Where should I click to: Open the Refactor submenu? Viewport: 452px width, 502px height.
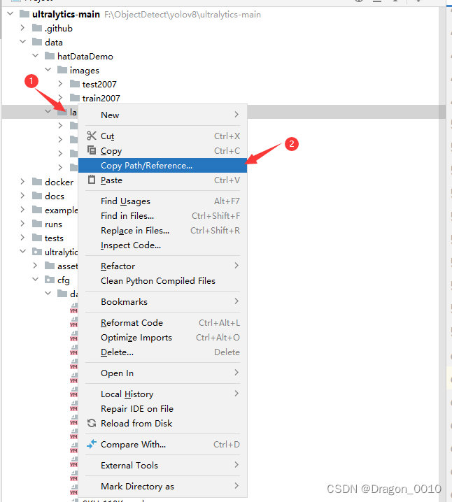163,266
